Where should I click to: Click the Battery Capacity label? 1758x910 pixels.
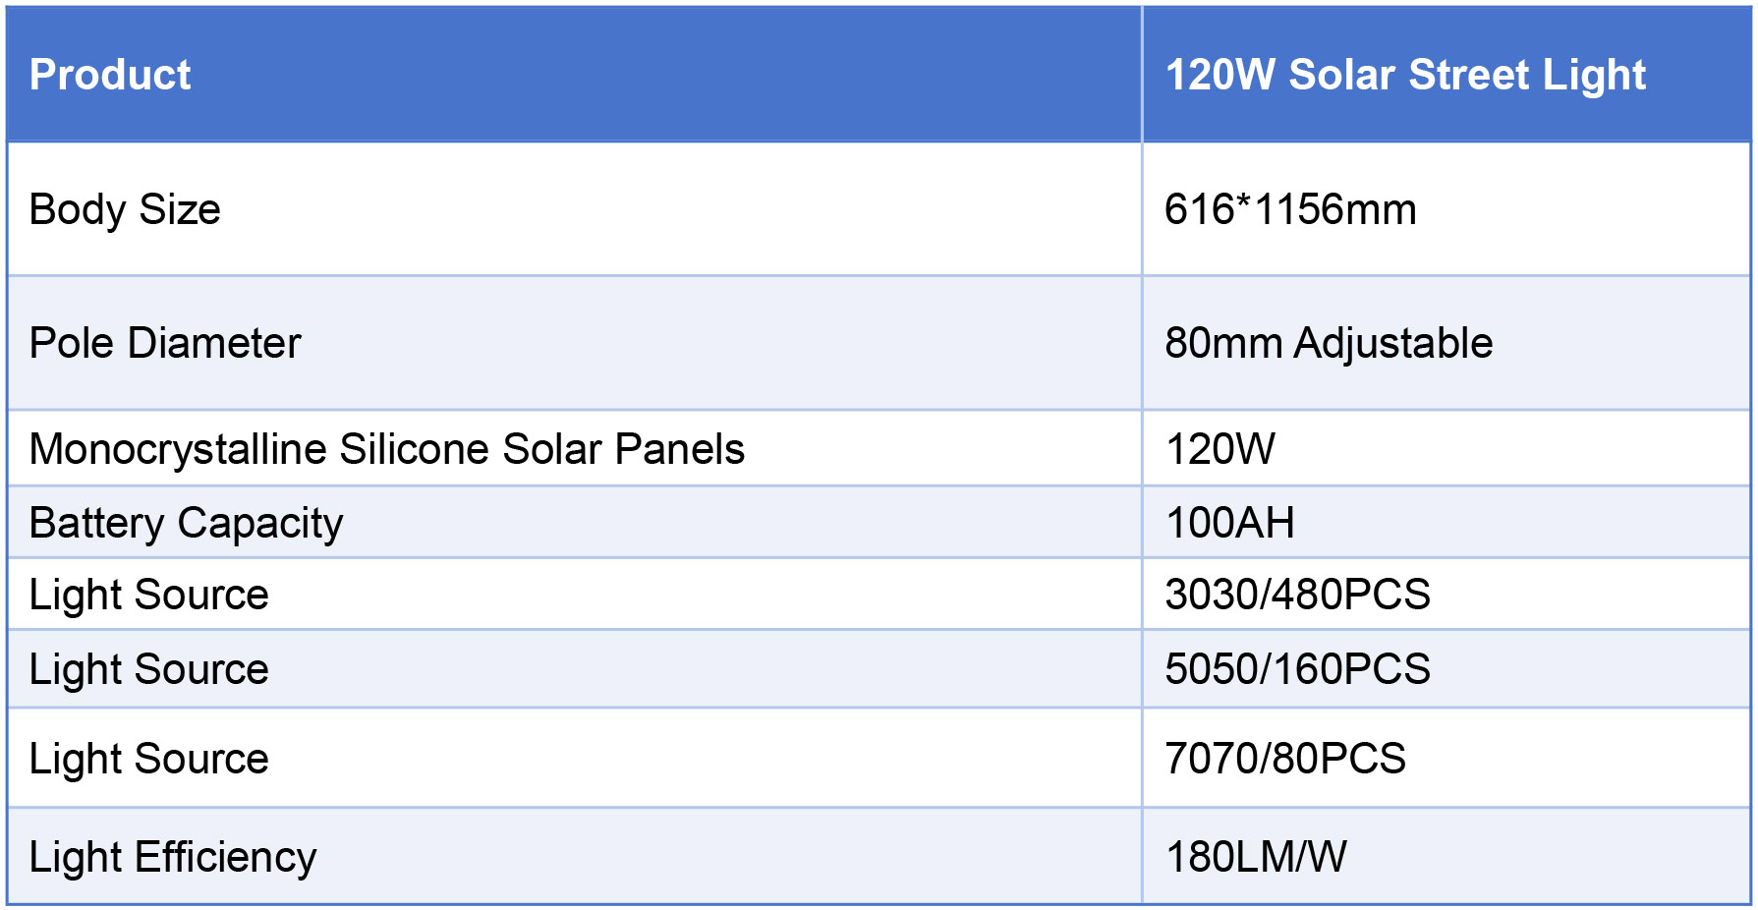187,523
